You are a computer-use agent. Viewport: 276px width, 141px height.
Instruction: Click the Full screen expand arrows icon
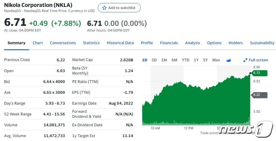click(x=245, y=60)
